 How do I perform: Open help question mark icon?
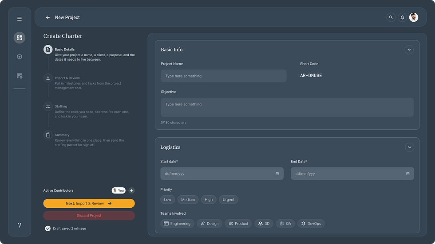20,225
